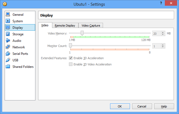Switch to the Remote Display tab
Image resolution: width=179 pixels, height=114 pixels.
65,26
